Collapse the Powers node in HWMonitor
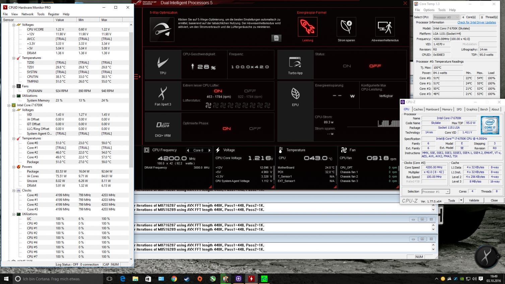This screenshot has width=505, height=284. click(x=14, y=167)
